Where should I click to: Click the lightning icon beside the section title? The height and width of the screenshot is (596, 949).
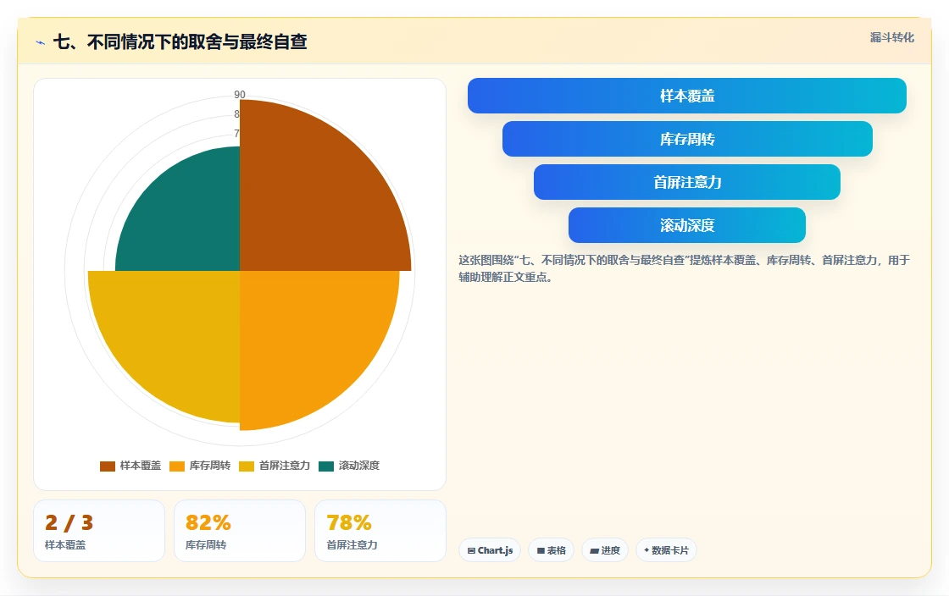pyautogui.click(x=41, y=42)
